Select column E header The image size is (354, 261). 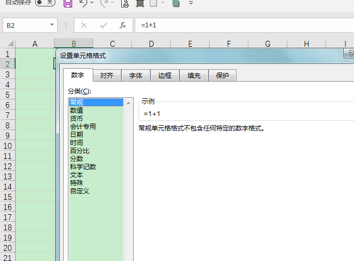(x=190, y=44)
